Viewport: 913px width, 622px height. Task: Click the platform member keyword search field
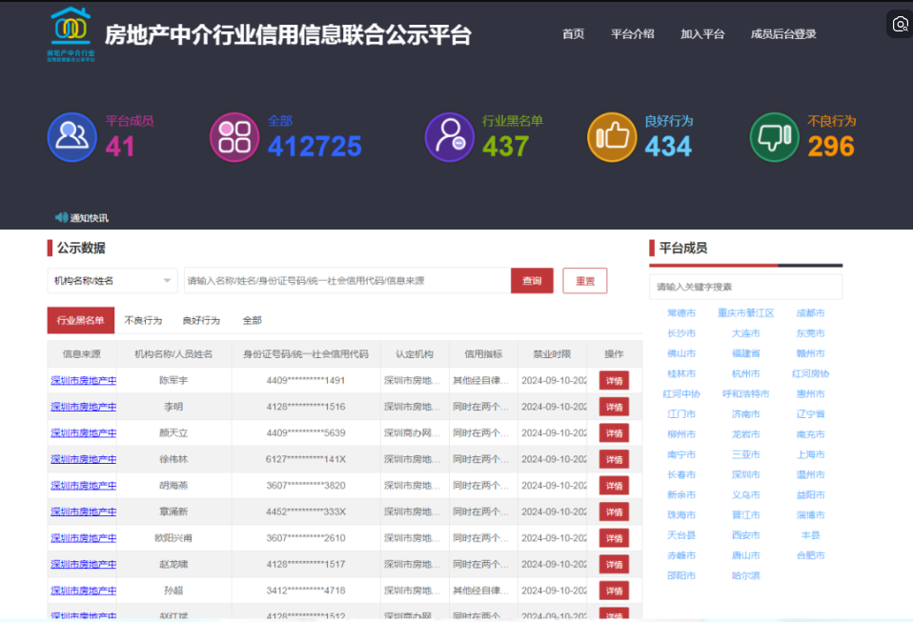pos(745,287)
